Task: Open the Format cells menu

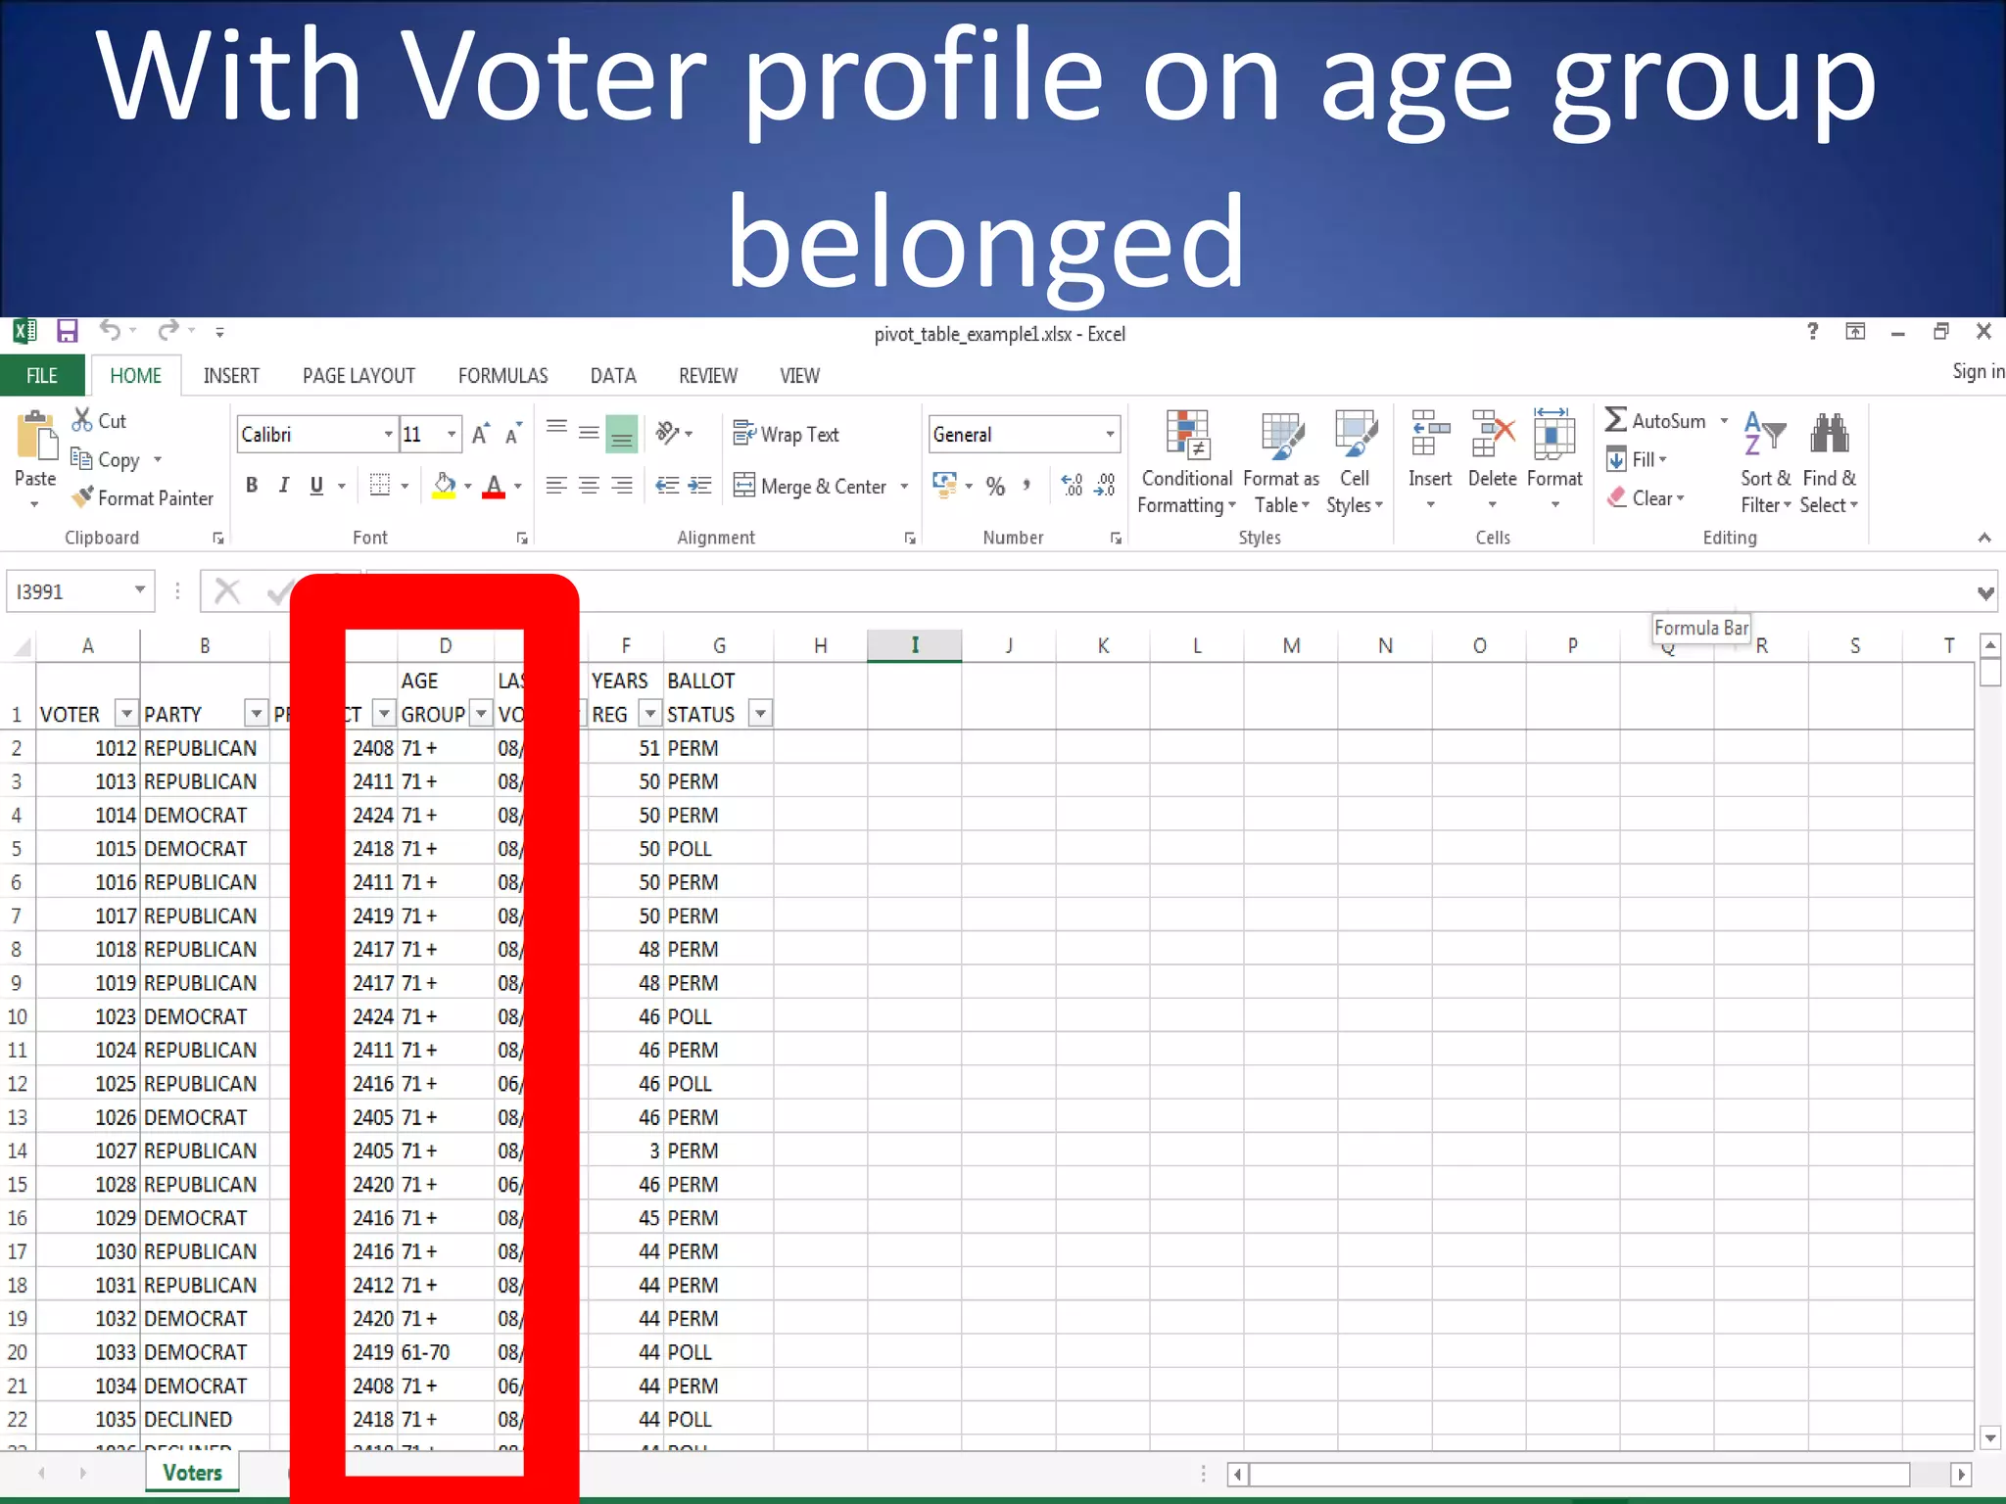Action: (1554, 460)
